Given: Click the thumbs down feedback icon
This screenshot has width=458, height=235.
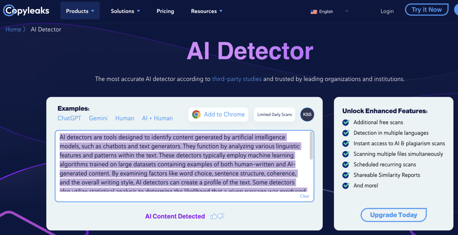Looking at the screenshot, I should point(221,216).
